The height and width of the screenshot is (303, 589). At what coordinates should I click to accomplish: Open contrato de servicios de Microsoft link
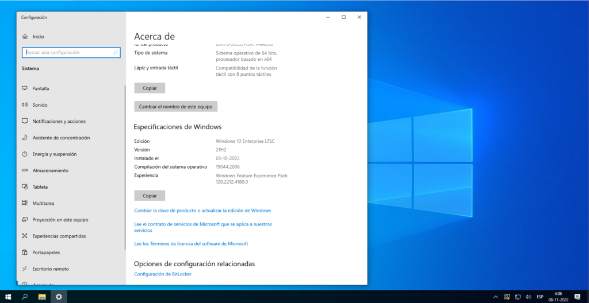coord(203,227)
